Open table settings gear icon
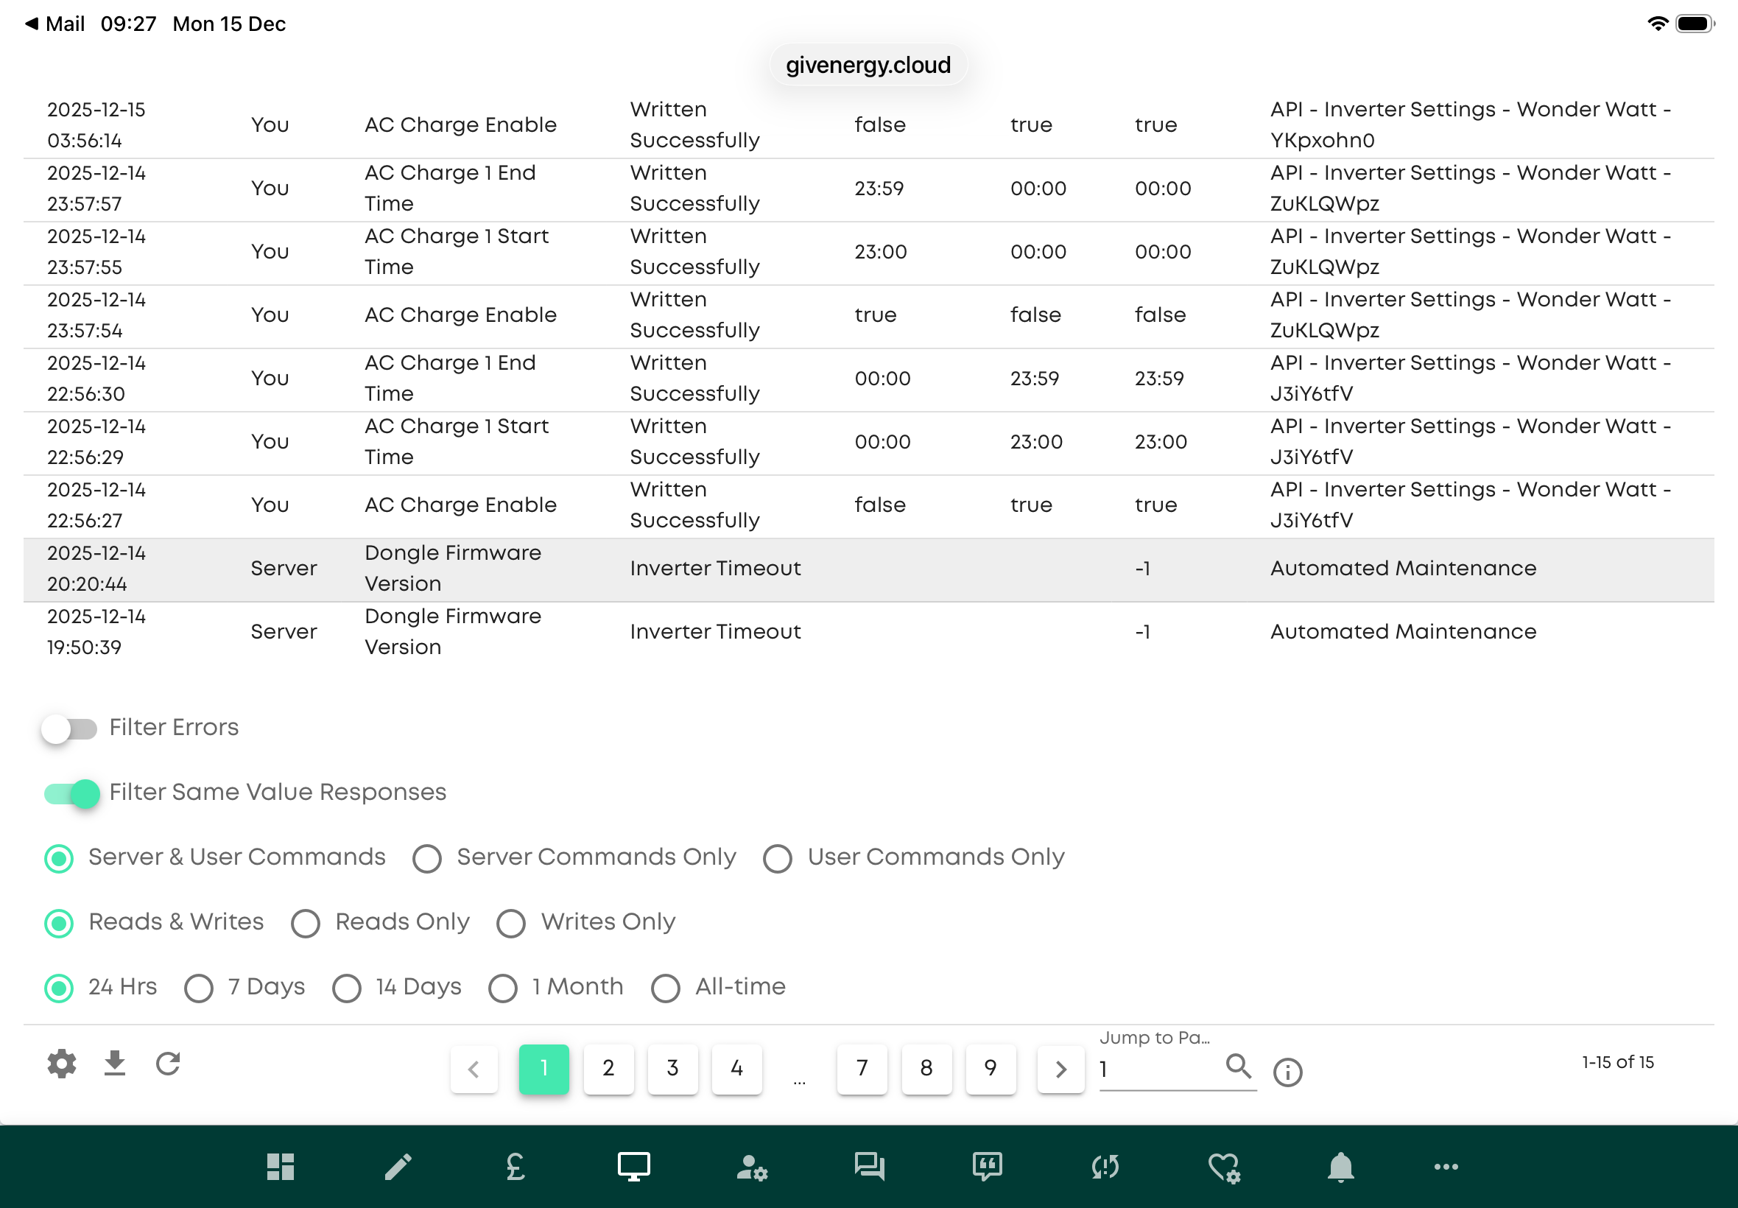 [61, 1064]
